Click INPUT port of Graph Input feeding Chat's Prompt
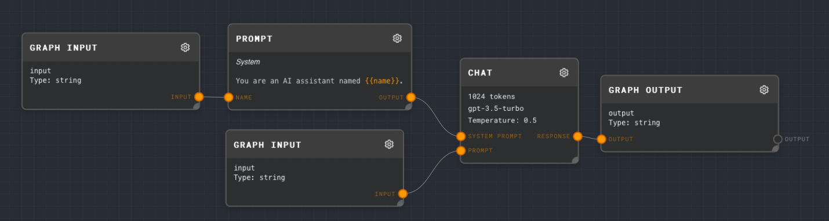The width and height of the screenshot is (829, 221). coord(403,194)
